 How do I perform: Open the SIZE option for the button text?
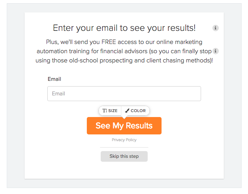point(110,111)
